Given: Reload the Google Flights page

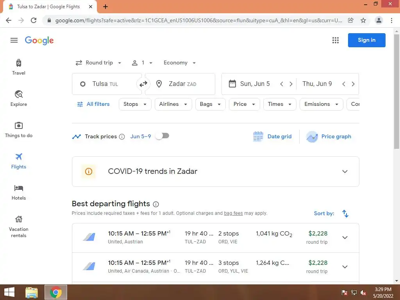Looking at the screenshot, I should (x=34, y=20).
